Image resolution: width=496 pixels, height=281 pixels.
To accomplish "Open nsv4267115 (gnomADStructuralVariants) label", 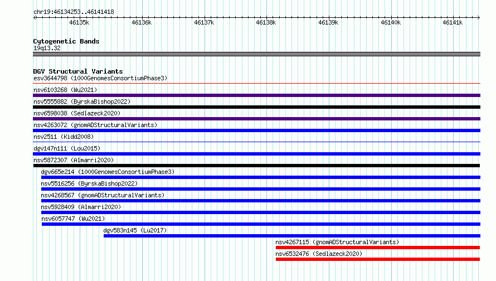I will (337, 242).
